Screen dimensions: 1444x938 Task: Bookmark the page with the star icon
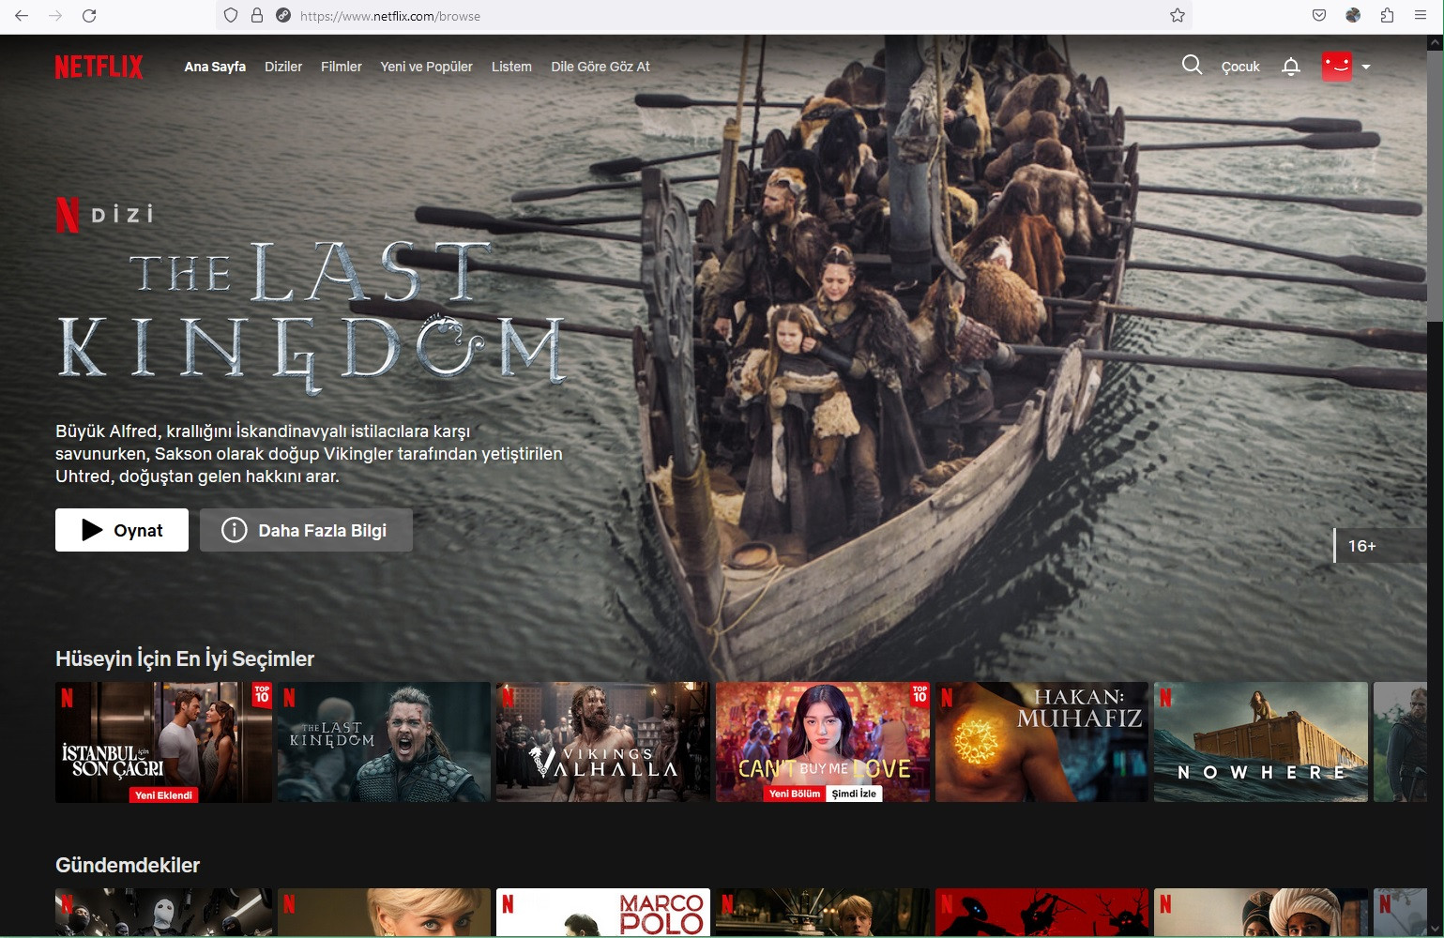1178,16
